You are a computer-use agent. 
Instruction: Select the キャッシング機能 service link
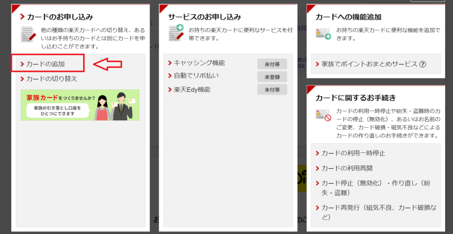pyautogui.click(x=199, y=63)
